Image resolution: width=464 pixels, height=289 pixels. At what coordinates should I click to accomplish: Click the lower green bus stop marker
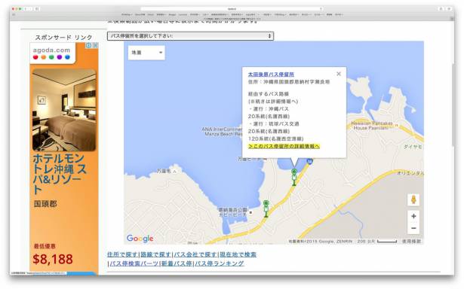(266, 208)
